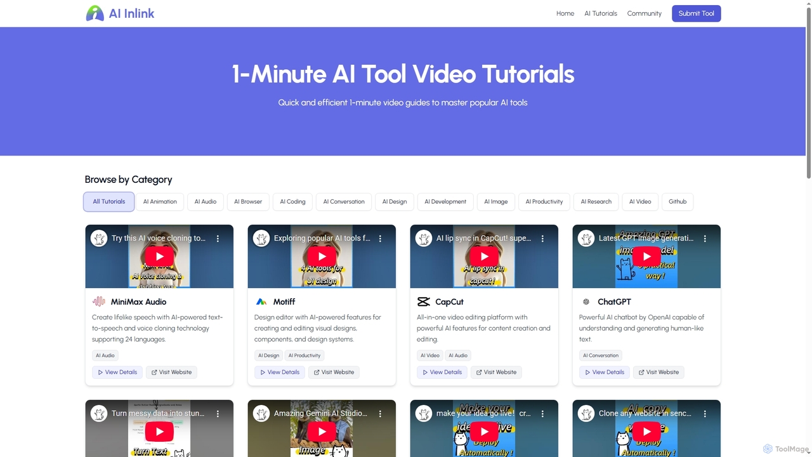Go to Home in the top navigation

tap(565, 13)
